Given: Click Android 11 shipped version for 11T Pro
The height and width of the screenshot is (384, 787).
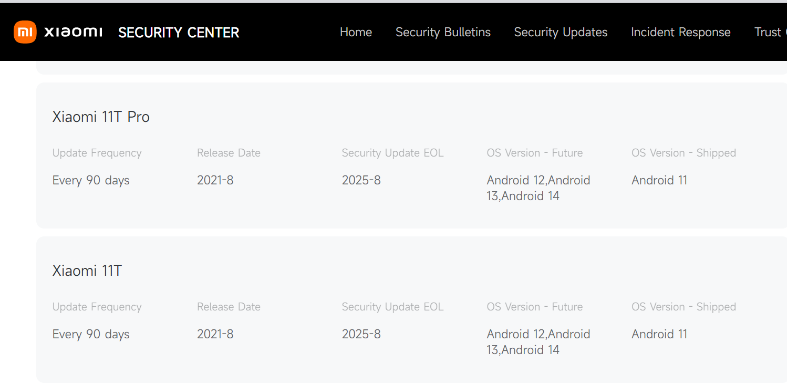Looking at the screenshot, I should [x=659, y=180].
